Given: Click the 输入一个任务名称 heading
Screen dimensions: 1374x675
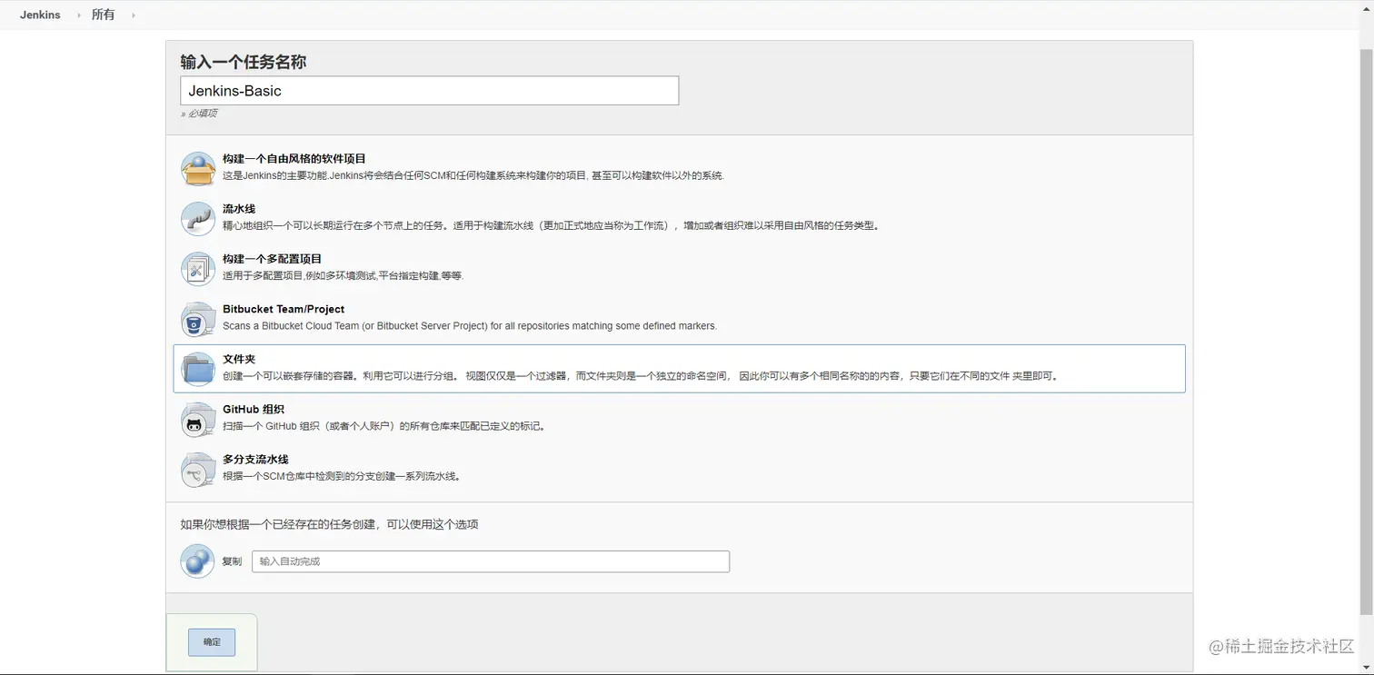Looking at the screenshot, I should point(244,62).
